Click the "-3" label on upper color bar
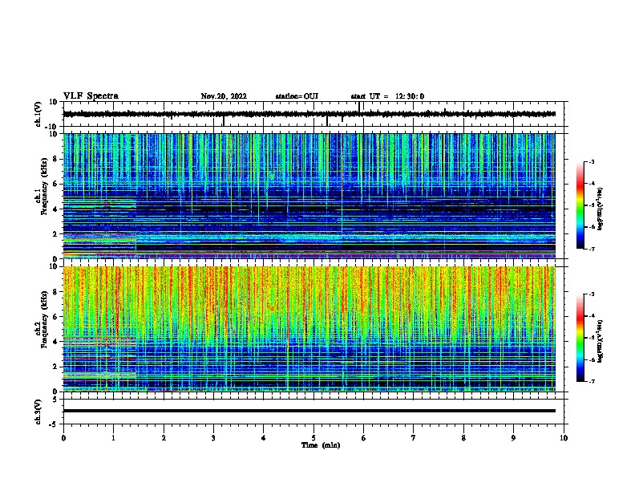 click(x=592, y=162)
